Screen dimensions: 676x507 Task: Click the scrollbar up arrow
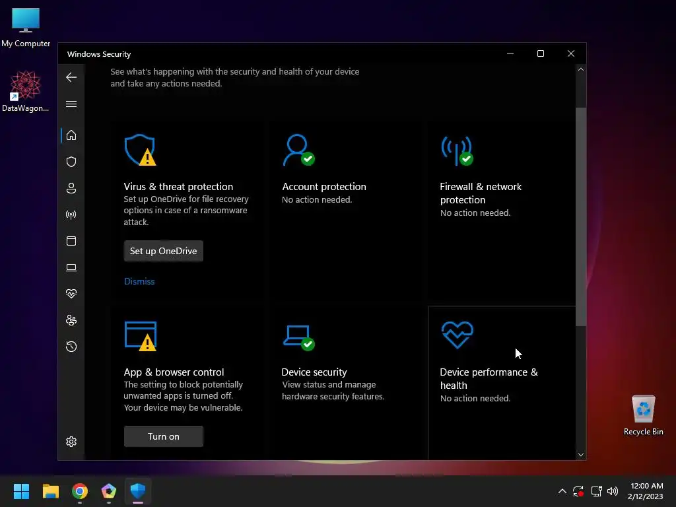coord(581,69)
